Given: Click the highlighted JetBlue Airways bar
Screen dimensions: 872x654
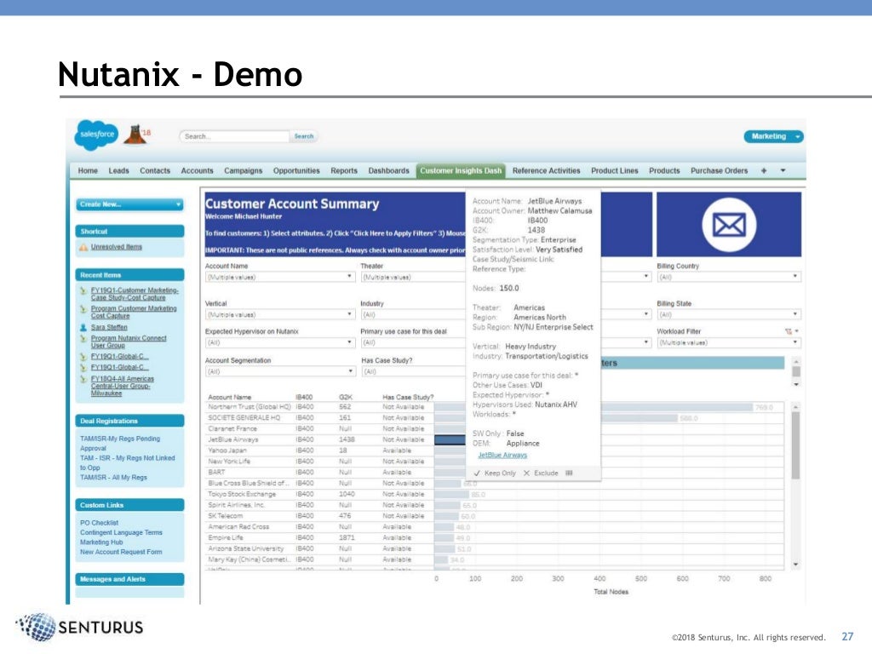Looking at the screenshot, I should click(450, 440).
